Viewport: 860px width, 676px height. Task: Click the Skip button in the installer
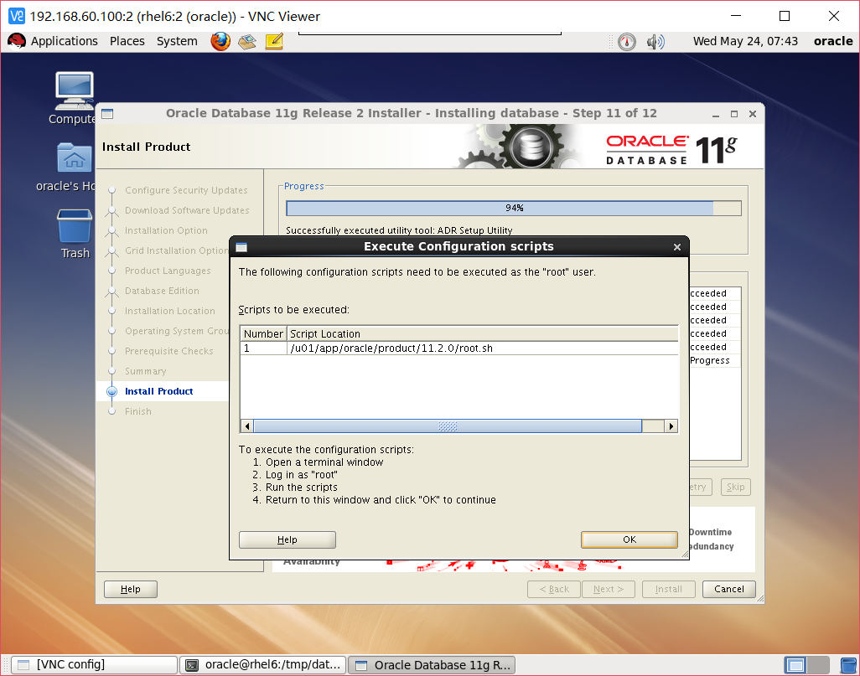tap(735, 487)
